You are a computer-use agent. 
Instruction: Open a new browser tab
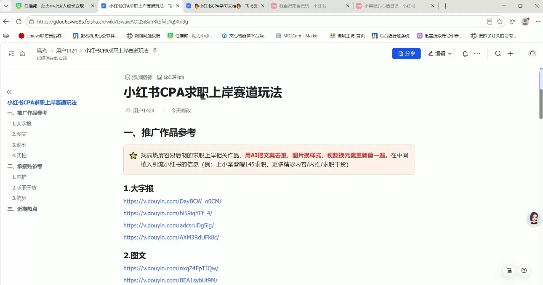point(446,6)
